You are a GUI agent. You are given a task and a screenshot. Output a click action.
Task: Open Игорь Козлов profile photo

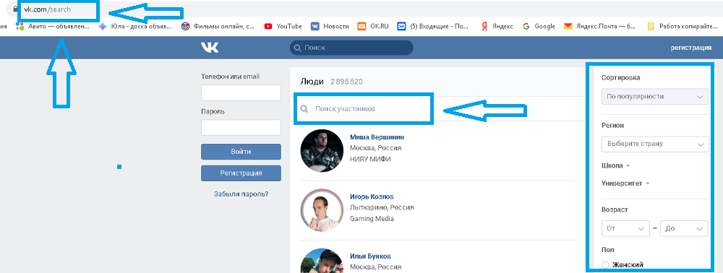point(322,209)
